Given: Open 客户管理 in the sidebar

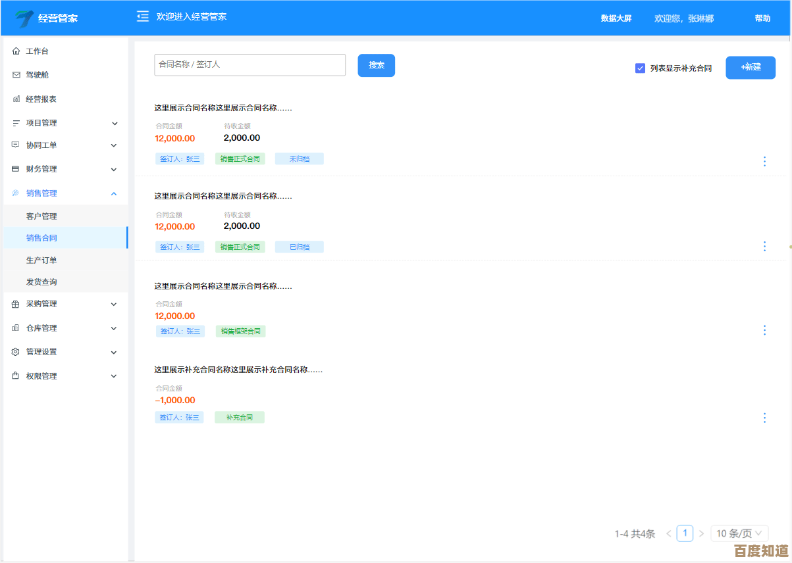Looking at the screenshot, I should 41,216.
